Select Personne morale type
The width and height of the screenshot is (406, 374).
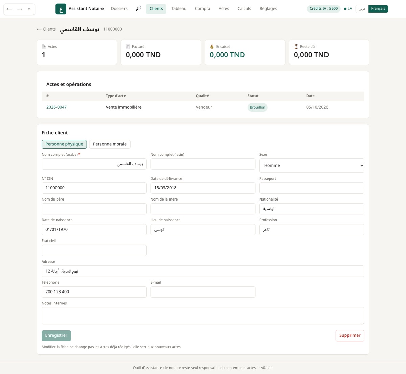(x=110, y=144)
